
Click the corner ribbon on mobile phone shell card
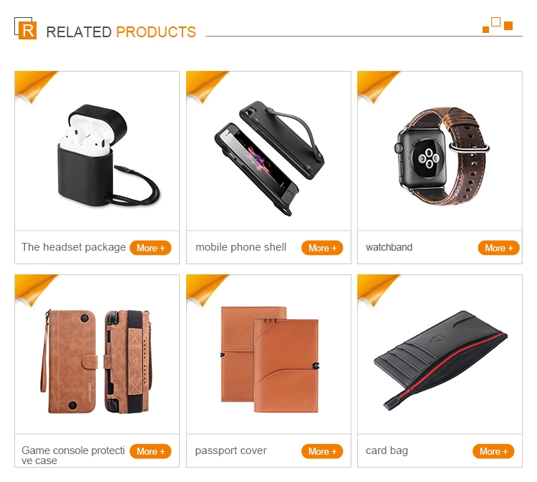(207, 87)
